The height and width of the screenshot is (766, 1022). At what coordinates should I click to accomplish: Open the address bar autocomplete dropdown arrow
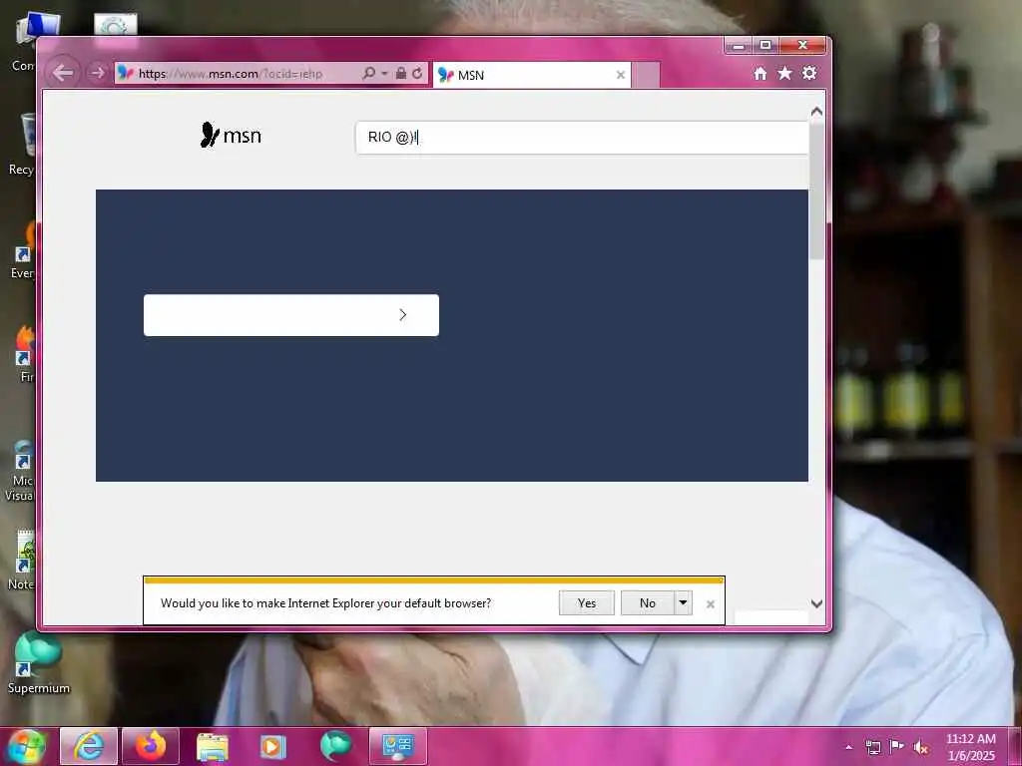point(384,74)
